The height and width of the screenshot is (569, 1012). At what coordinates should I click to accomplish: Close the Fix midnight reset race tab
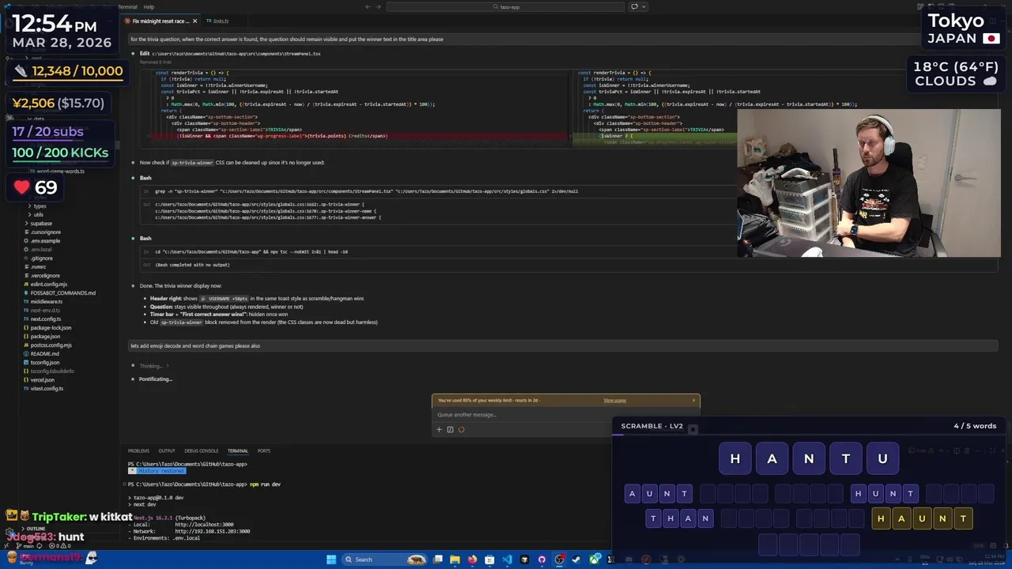(194, 21)
